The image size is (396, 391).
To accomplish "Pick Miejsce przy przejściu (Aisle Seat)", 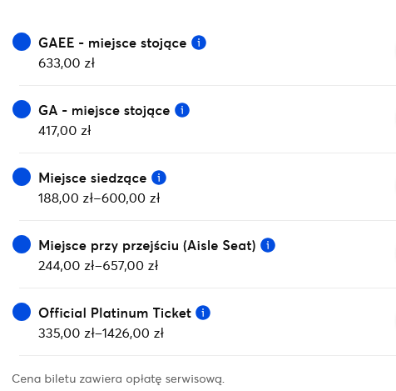I will pos(147,246).
